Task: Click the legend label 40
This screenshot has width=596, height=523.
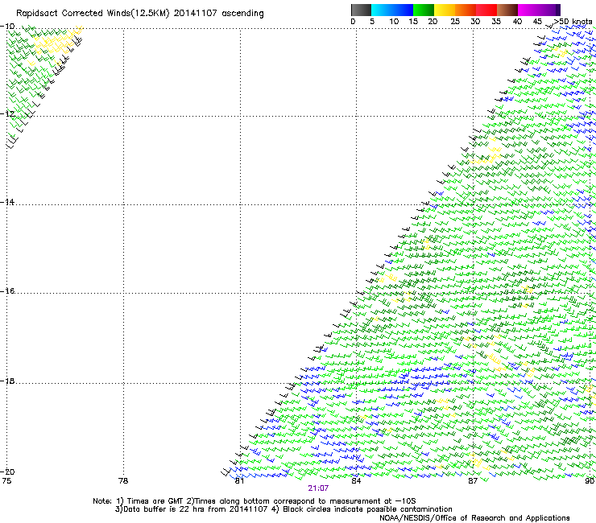Action: coord(517,22)
